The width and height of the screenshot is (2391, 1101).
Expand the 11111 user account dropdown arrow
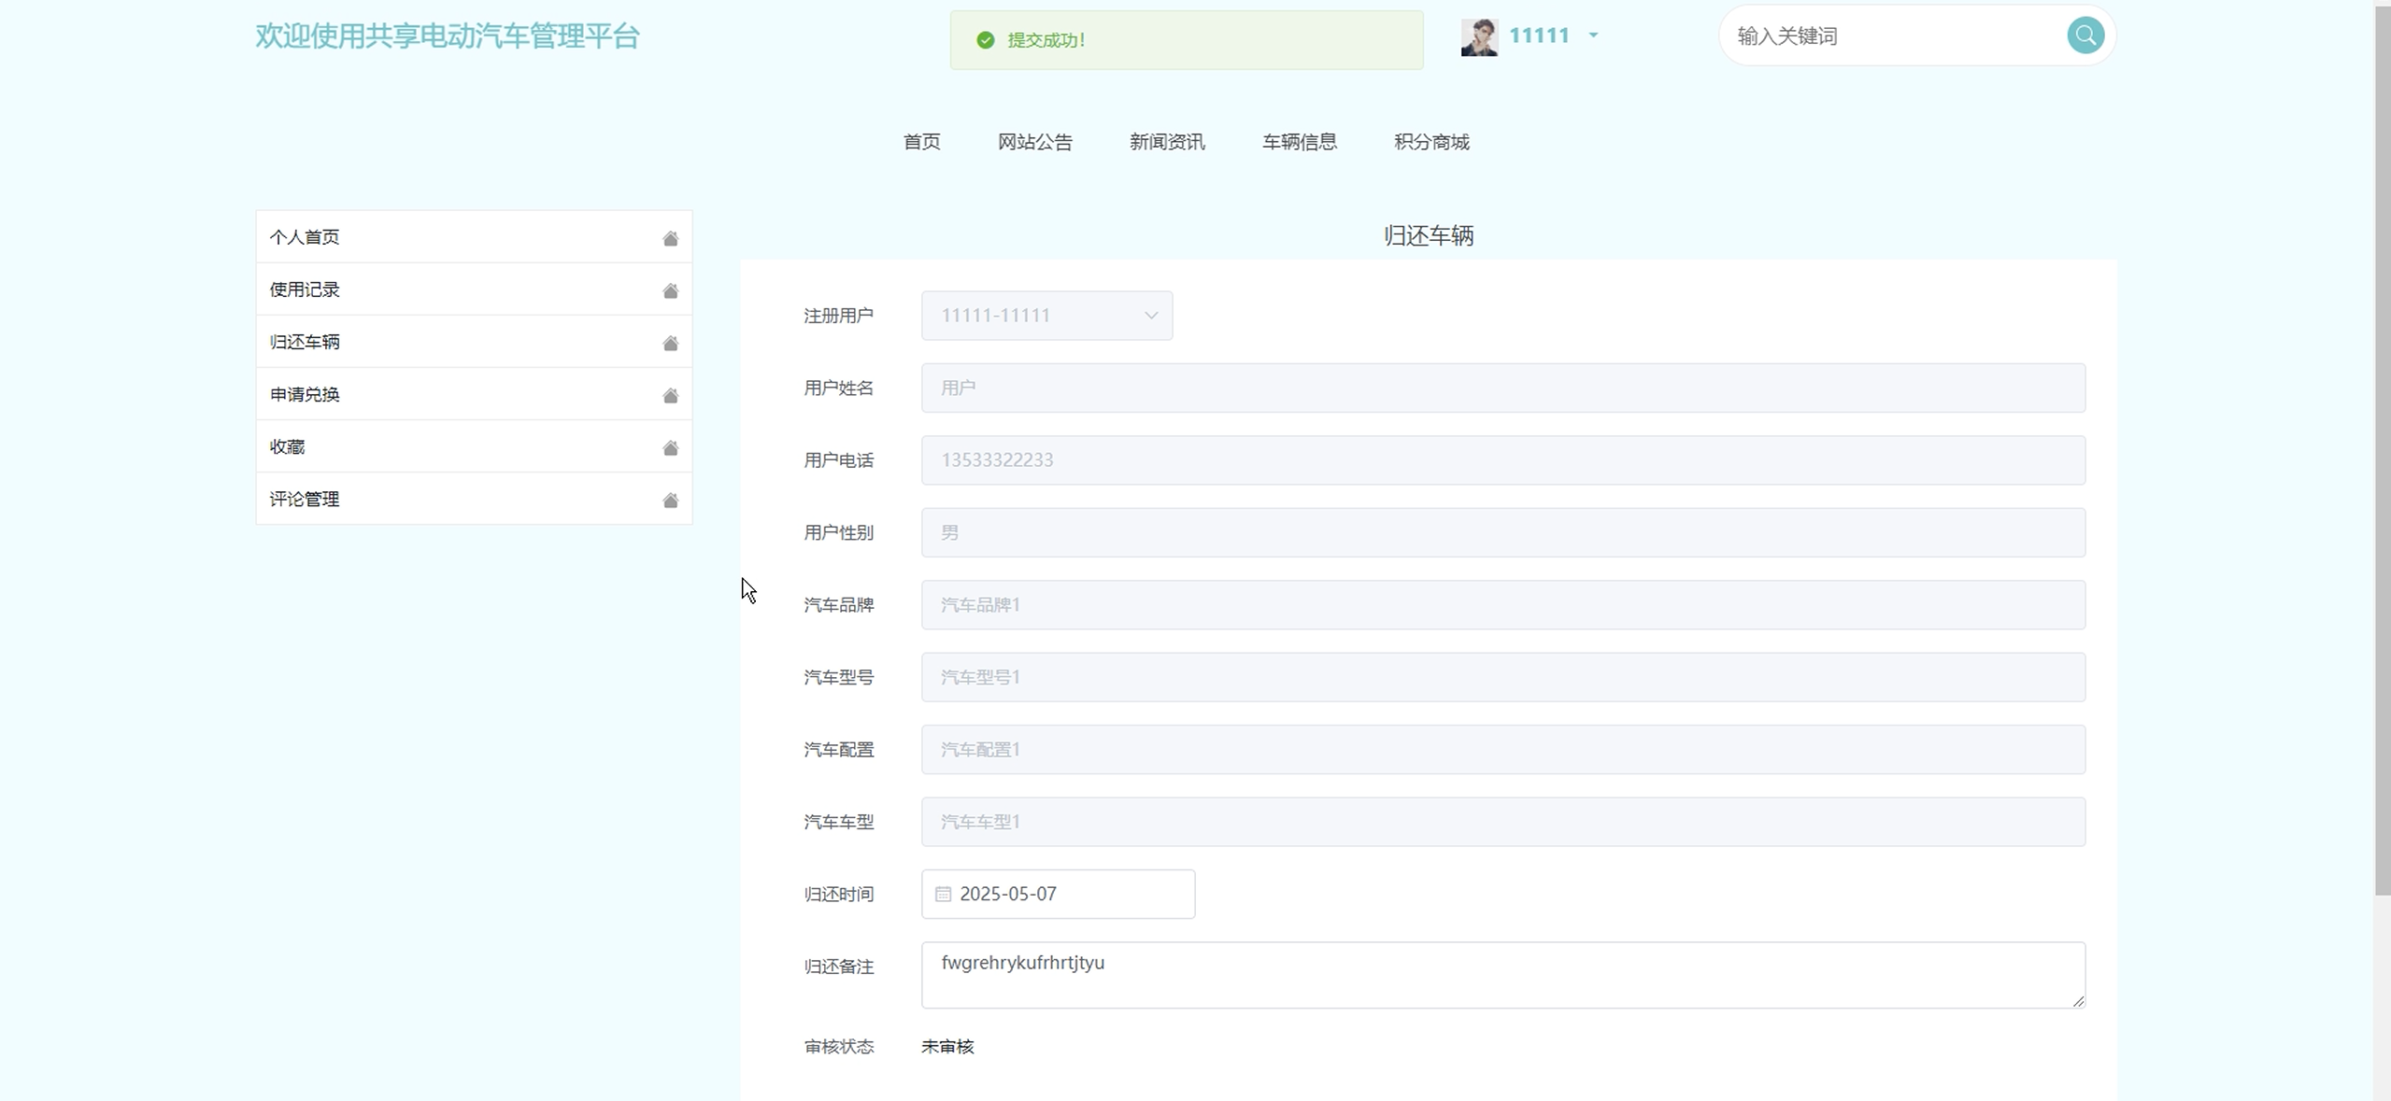coord(1593,35)
